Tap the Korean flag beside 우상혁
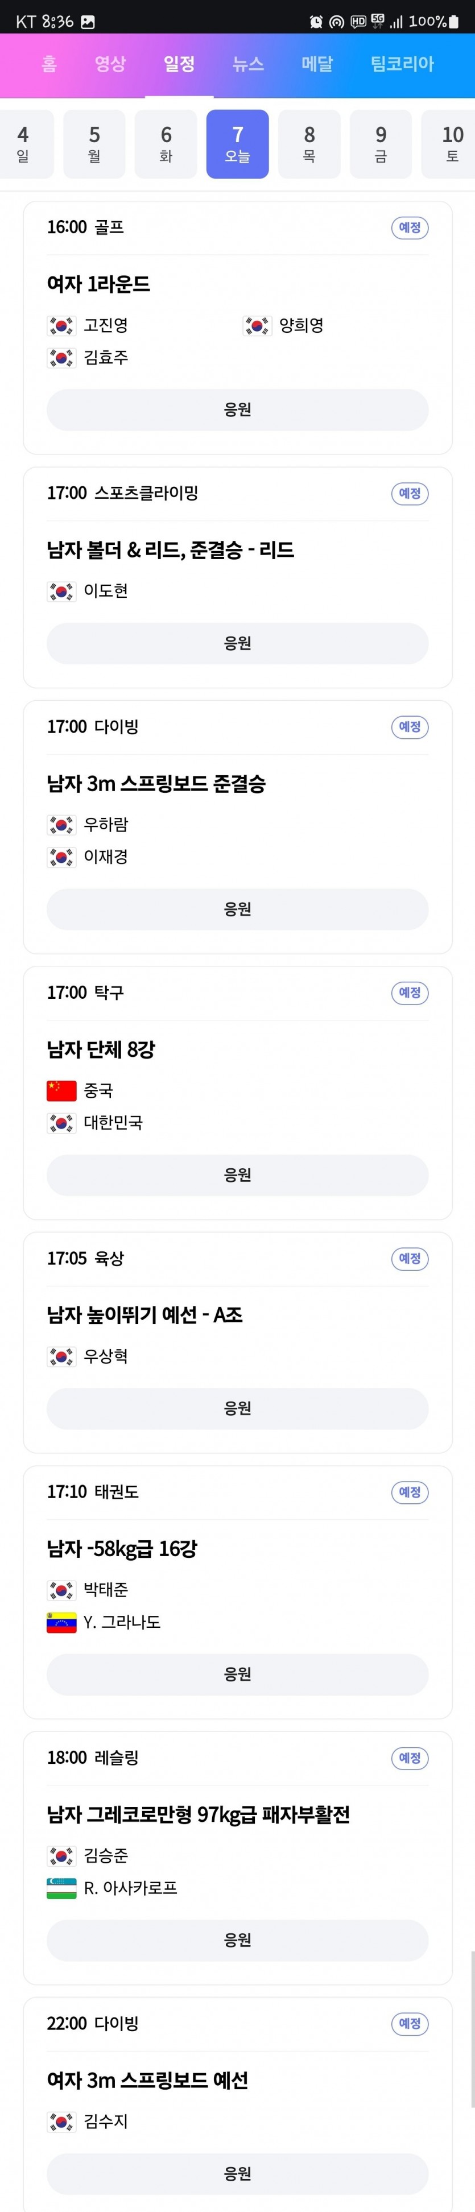 tap(62, 1357)
